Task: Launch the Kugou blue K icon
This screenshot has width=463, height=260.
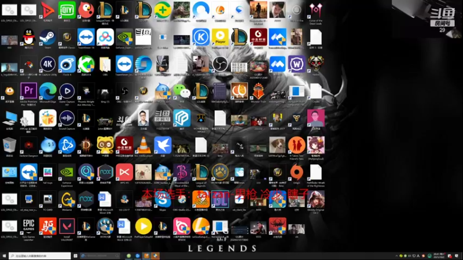Action: 201,37
